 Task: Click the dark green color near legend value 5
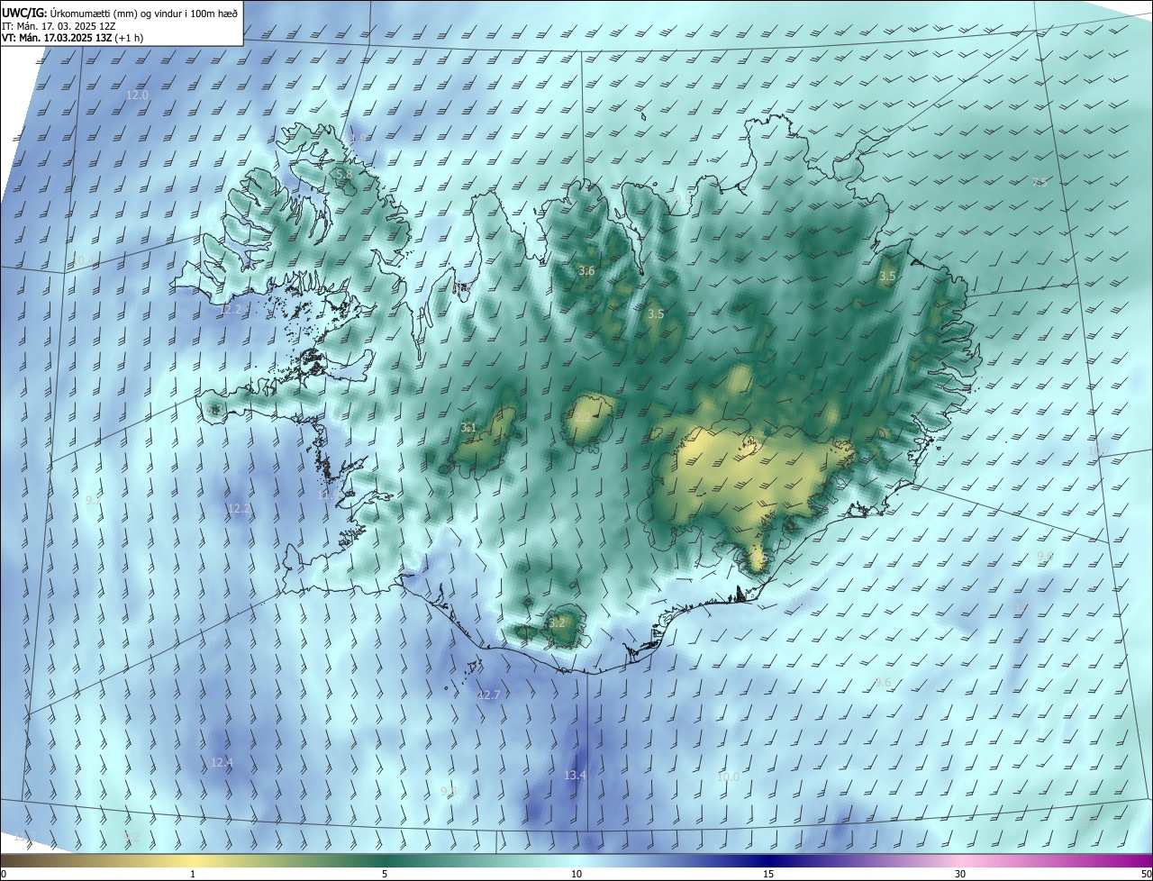(x=385, y=860)
